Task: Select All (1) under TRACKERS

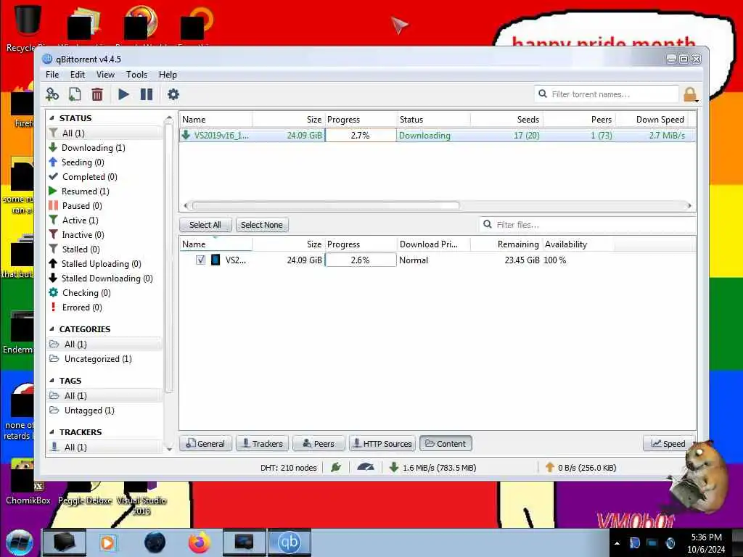Action: pyautogui.click(x=104, y=447)
